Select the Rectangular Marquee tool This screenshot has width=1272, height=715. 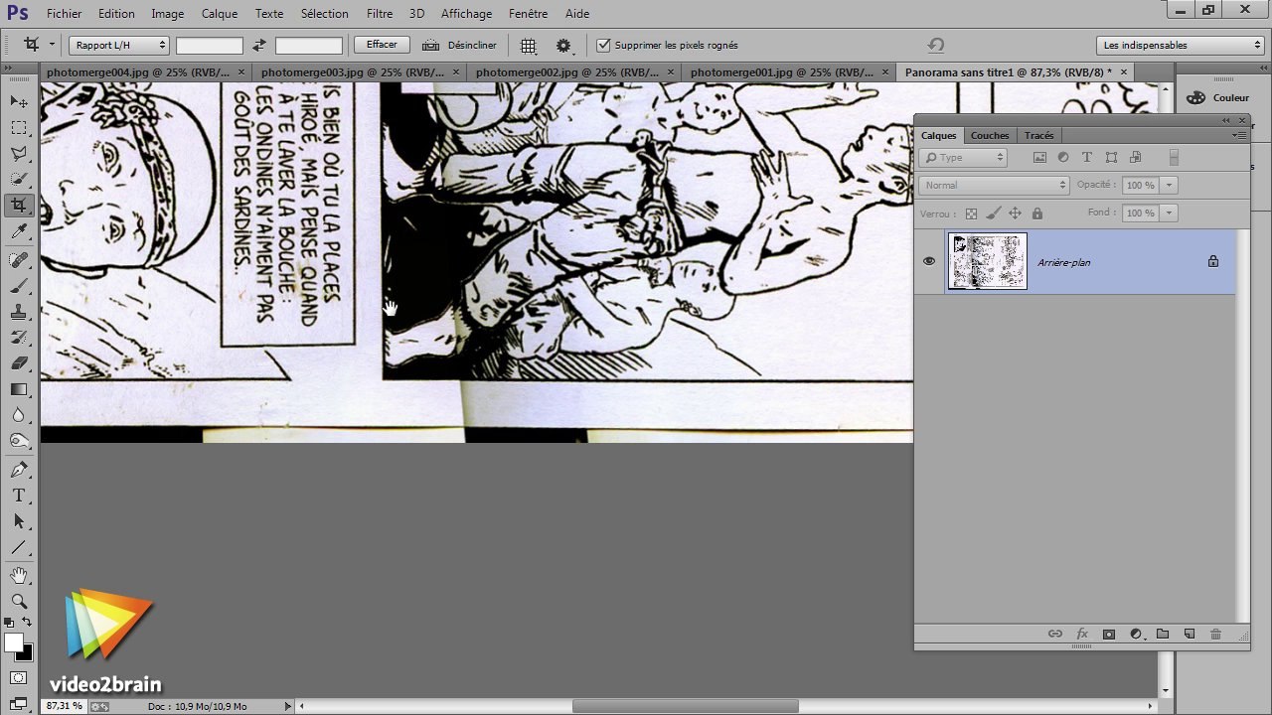19,127
